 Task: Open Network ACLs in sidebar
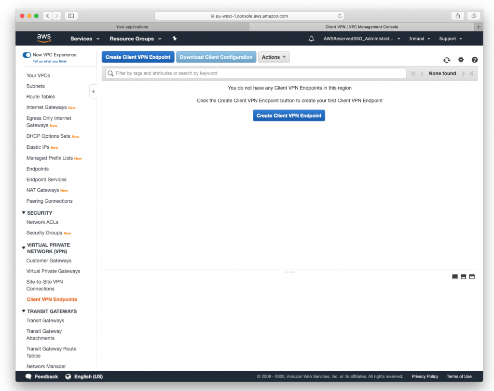(42, 222)
